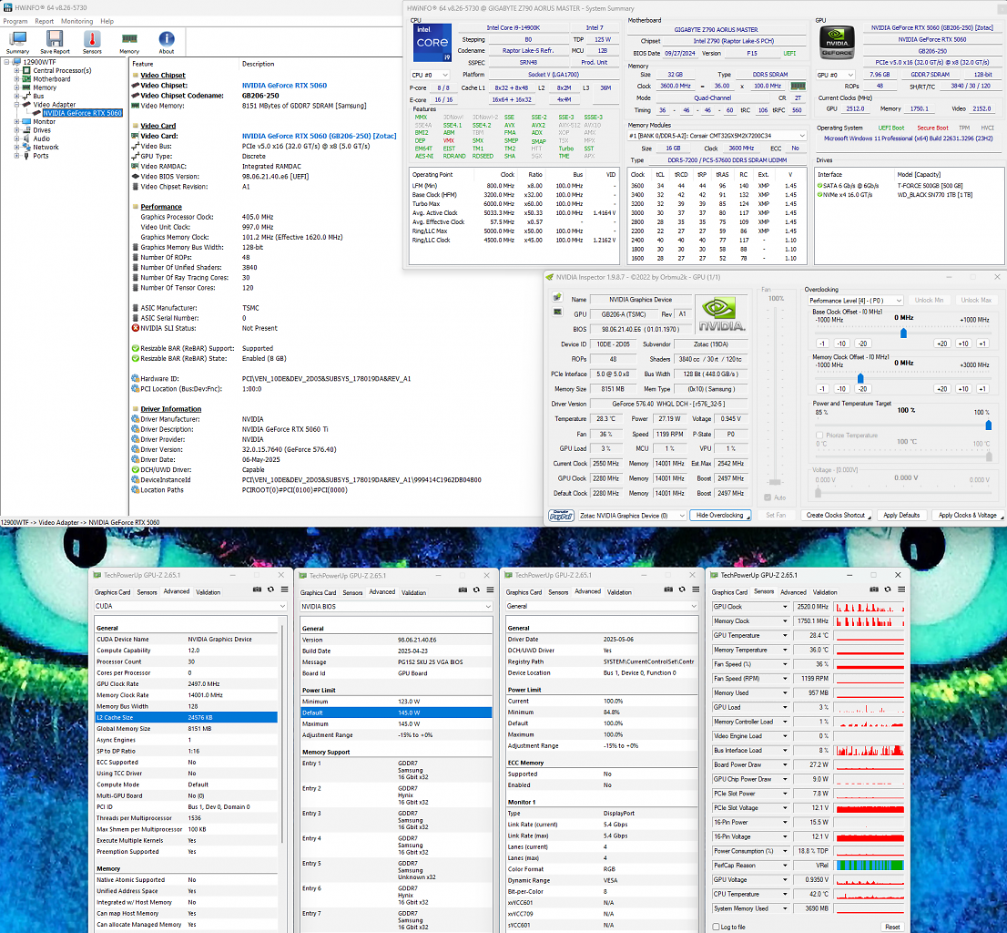The width and height of the screenshot is (1007, 933).
Task: Open the Sensors thermometer icon in HWiNFO
Action: [92, 43]
